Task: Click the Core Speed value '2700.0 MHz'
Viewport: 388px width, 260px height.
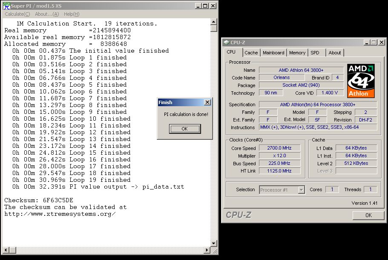Action: coord(279,148)
